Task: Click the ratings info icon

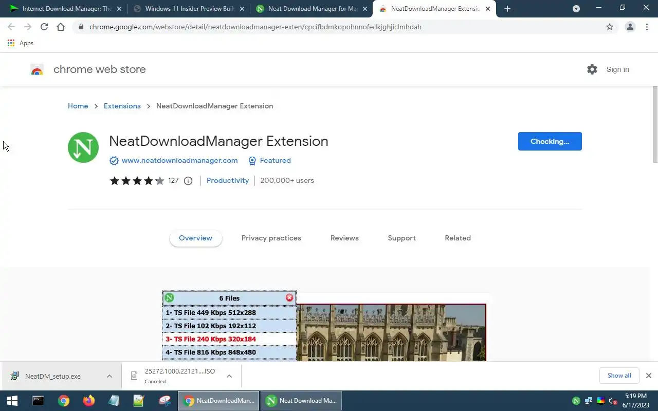Action: point(188,180)
